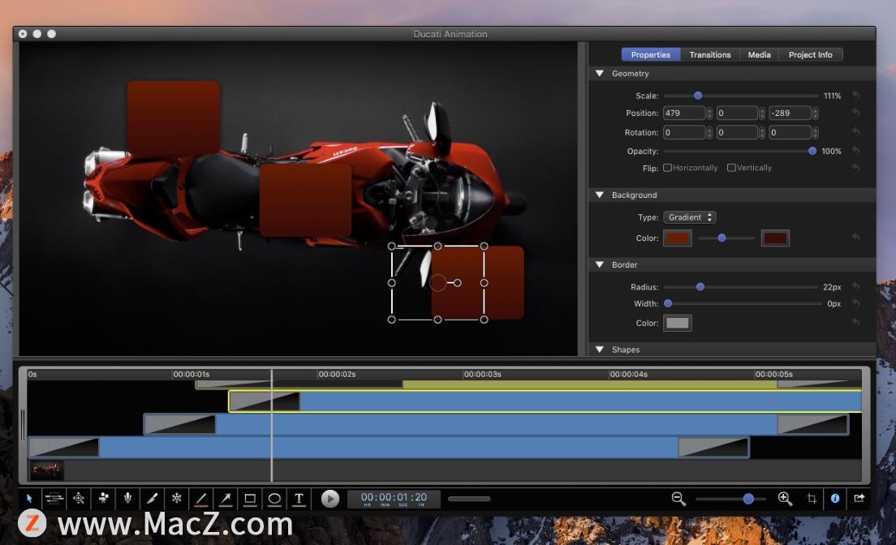Switch to the Project Info tab
This screenshot has height=545, width=896.
point(810,54)
